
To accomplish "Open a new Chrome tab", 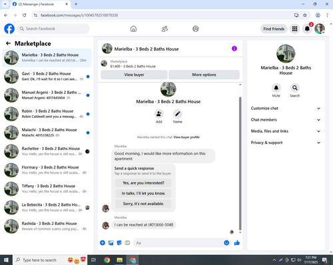I will 76,4.
